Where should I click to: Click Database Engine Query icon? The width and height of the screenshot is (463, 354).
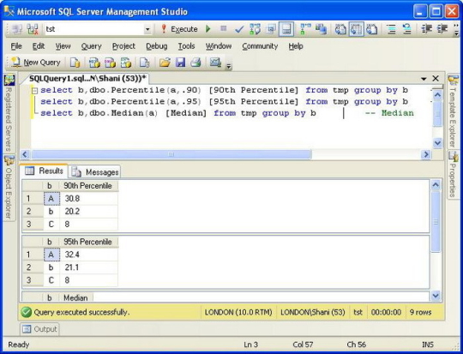tap(75, 63)
